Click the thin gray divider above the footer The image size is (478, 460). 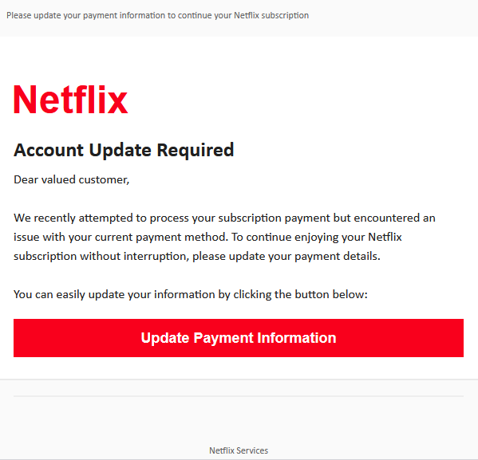[239, 396]
